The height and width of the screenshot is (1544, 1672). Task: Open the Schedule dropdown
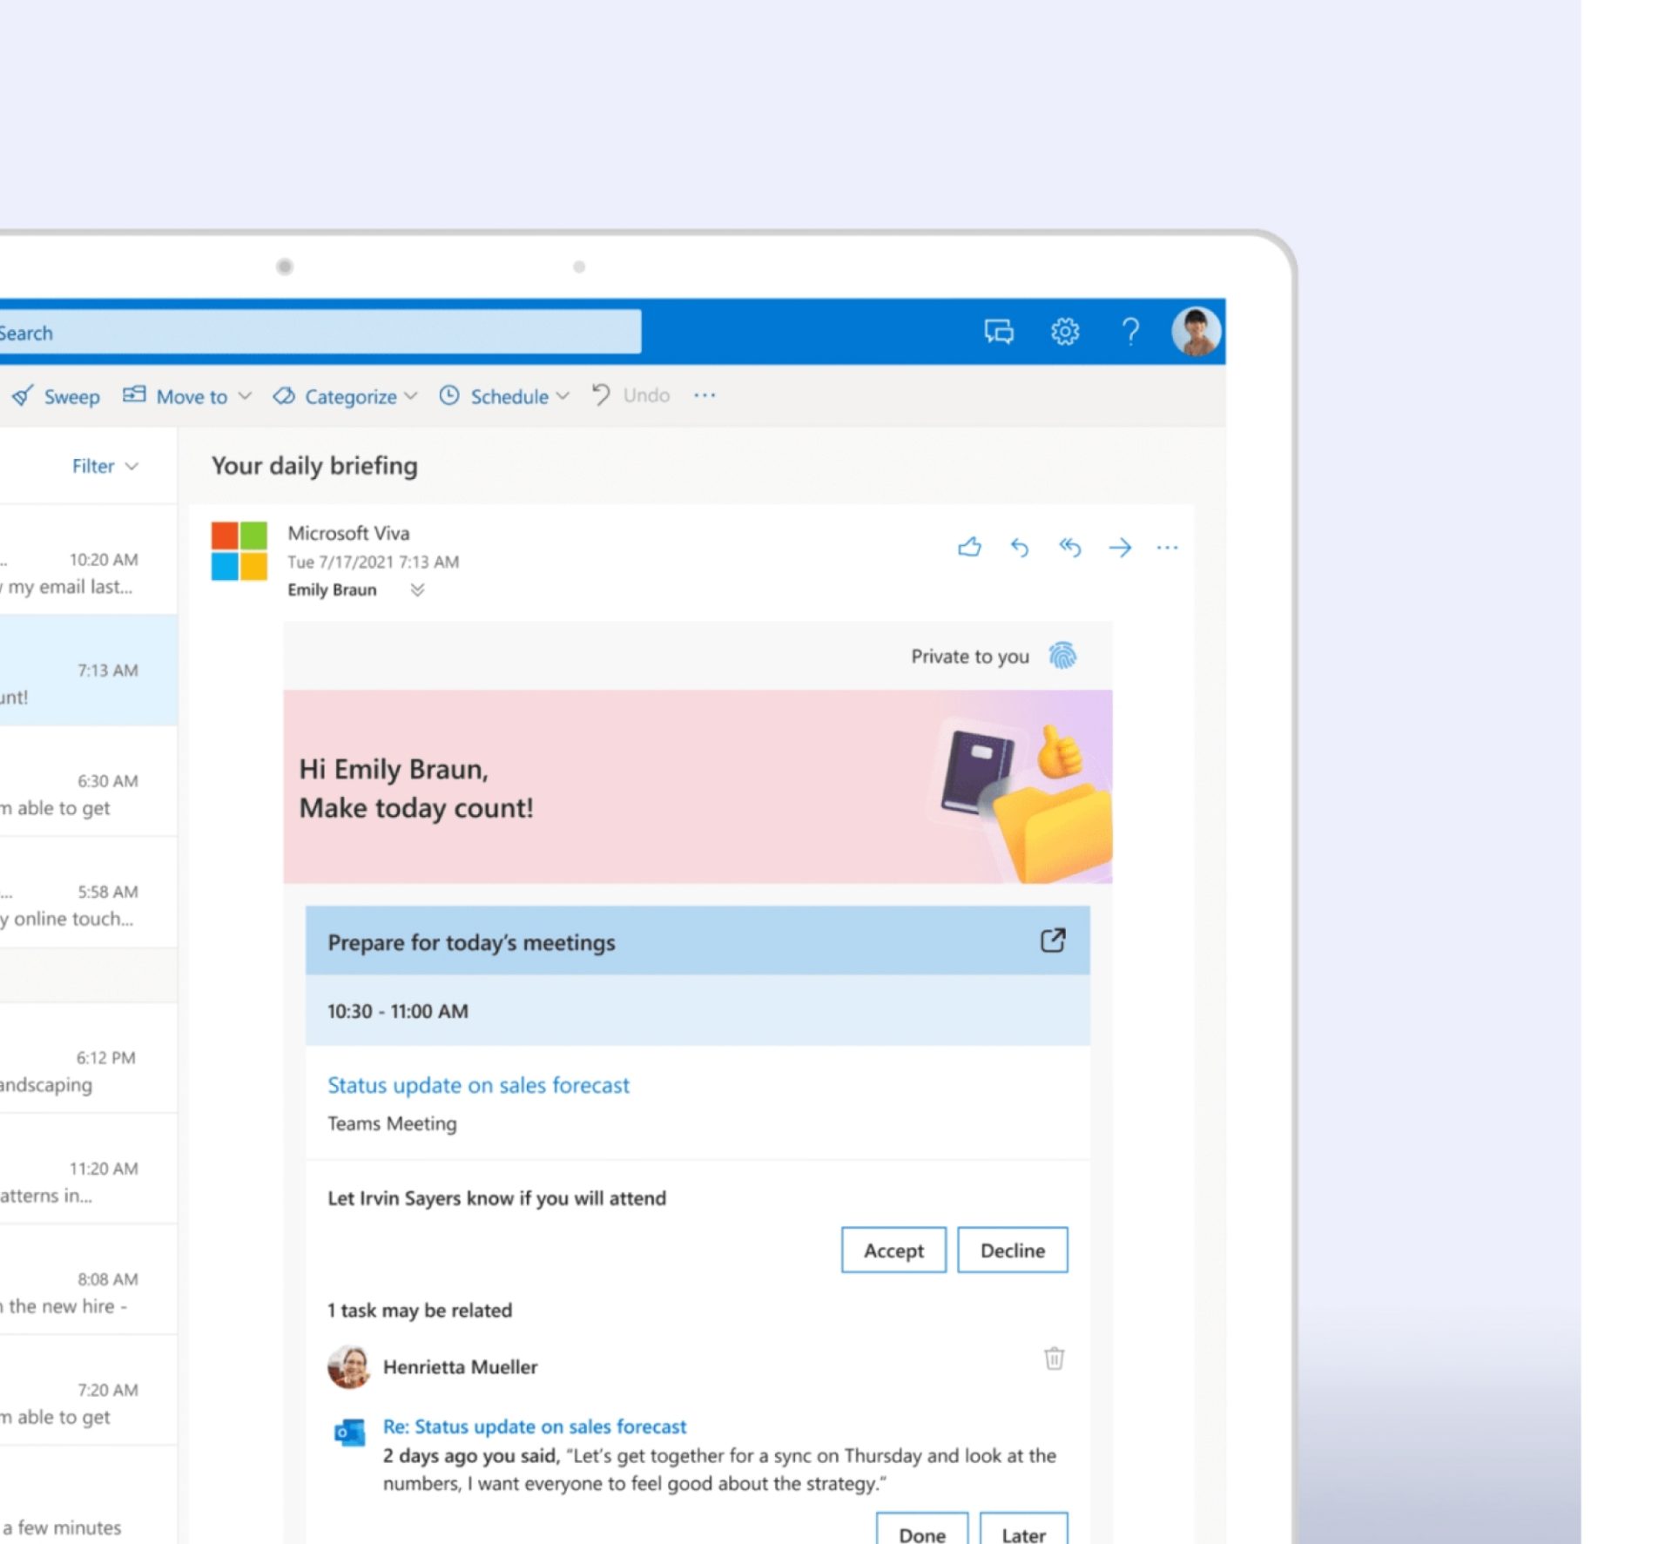pyautogui.click(x=504, y=396)
